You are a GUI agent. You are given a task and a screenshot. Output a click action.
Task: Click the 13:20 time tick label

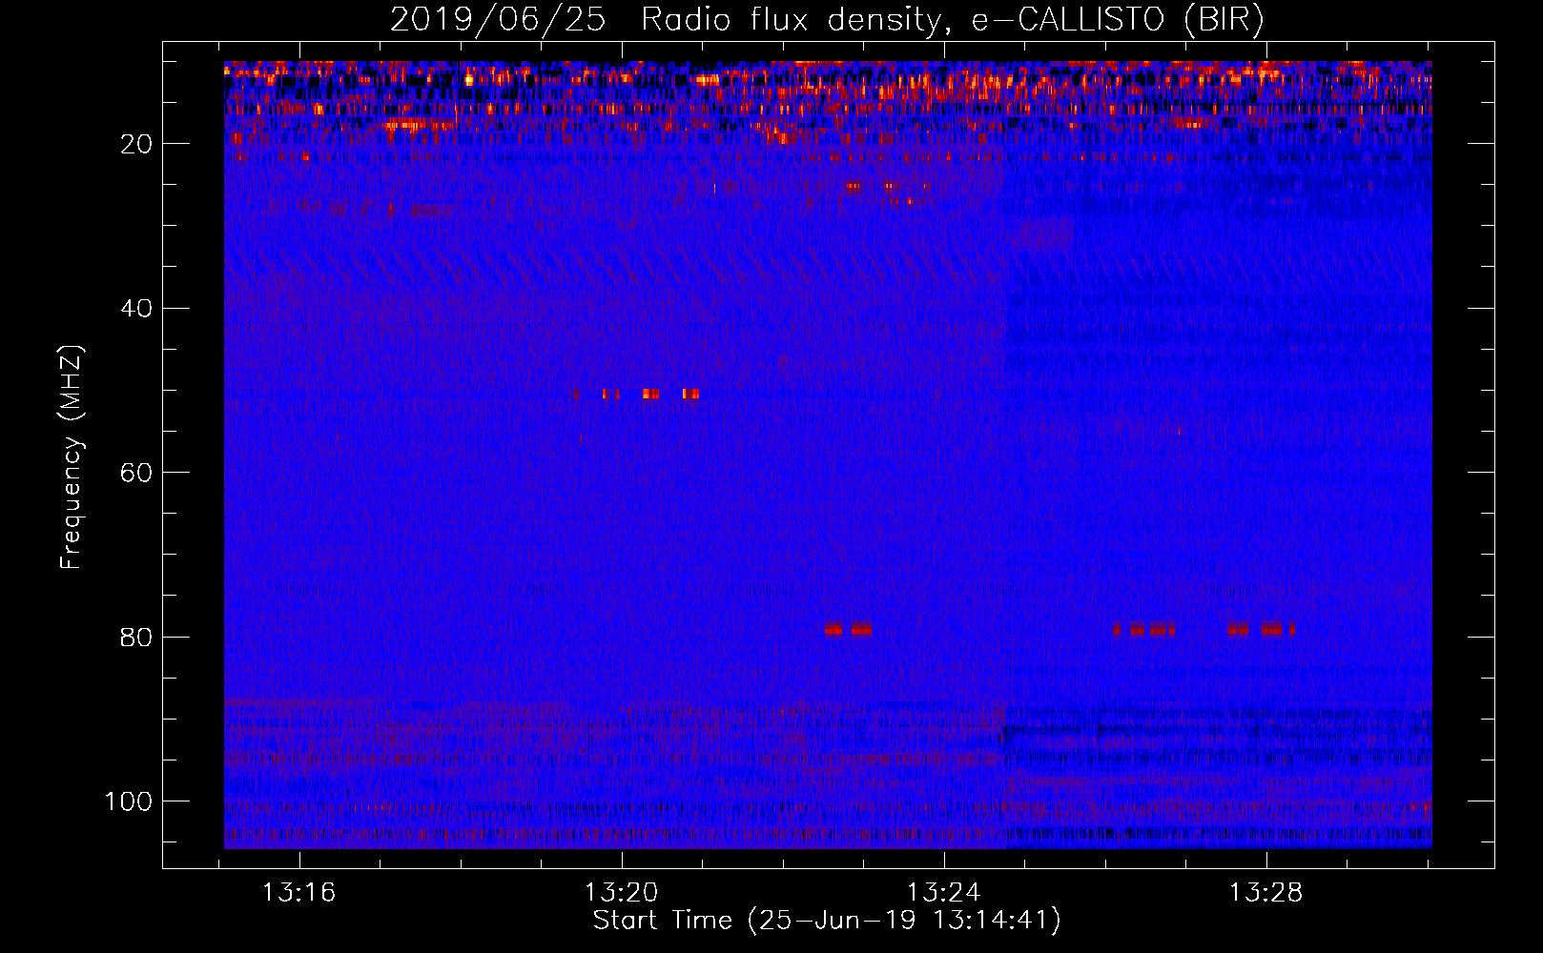[621, 893]
